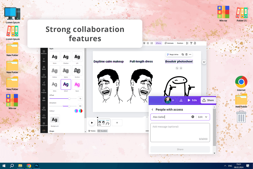Open the transparency checkerboard icon

[187, 43]
